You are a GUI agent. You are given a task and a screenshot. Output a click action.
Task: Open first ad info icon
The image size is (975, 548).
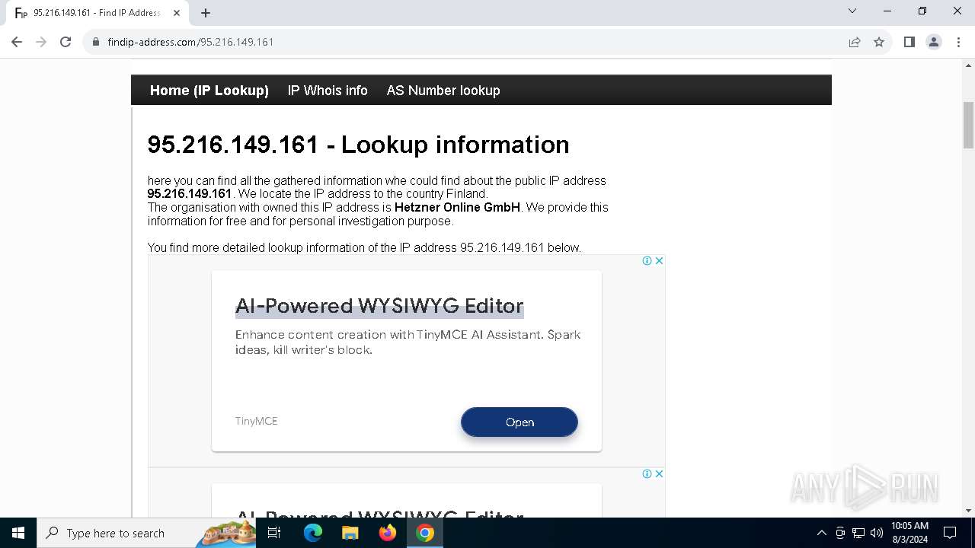pyautogui.click(x=647, y=260)
